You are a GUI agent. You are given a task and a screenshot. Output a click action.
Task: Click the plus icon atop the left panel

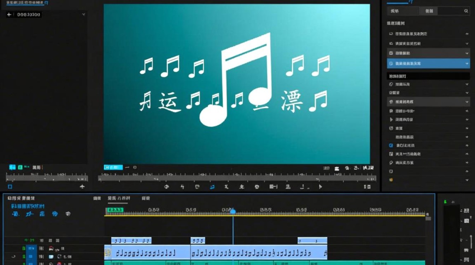pyautogui.click(x=9, y=14)
